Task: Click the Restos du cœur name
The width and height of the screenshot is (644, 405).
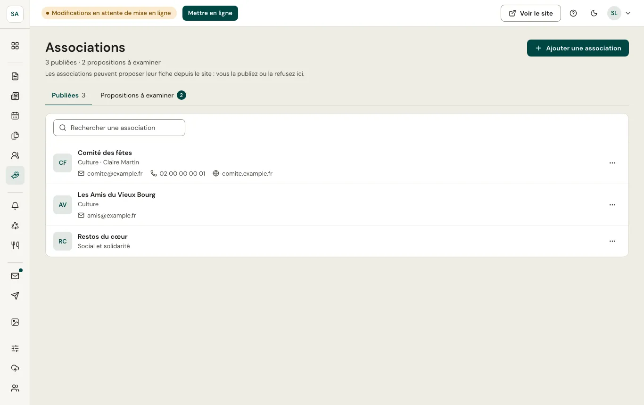Action: [x=103, y=236]
